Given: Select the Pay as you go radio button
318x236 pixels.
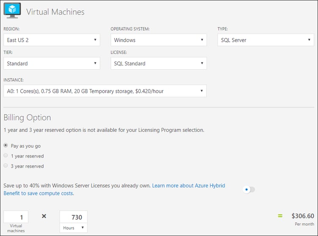Looking at the screenshot, I should point(5,145).
